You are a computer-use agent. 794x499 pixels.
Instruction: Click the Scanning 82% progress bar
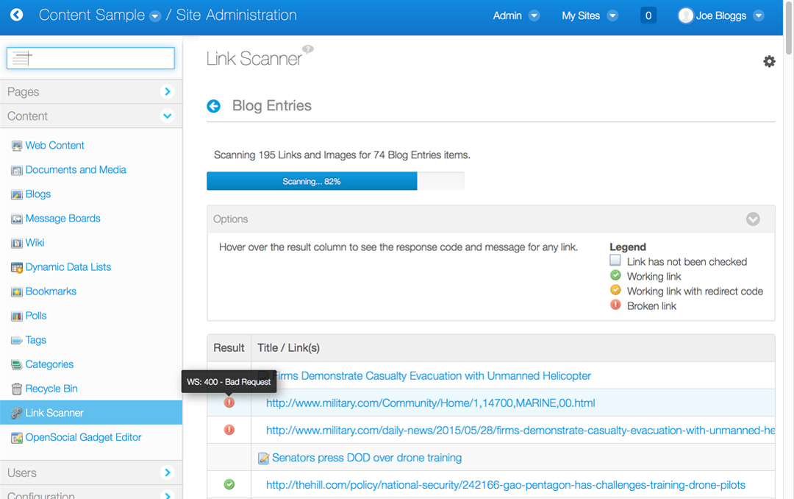coord(335,181)
